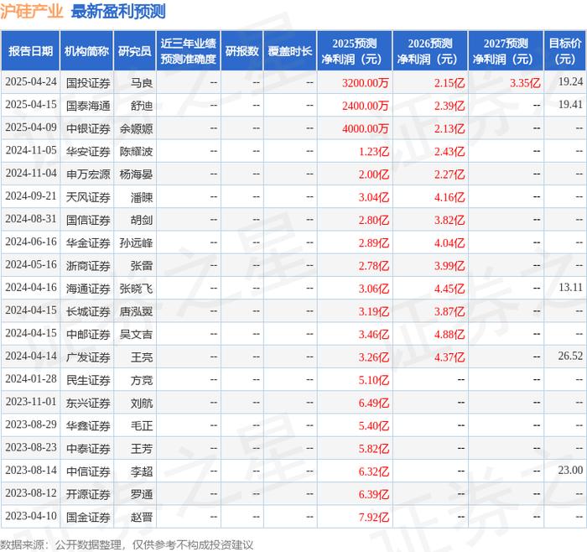Click the 东兴证券 institution cell
This screenshot has width=587, height=552.
88,403
